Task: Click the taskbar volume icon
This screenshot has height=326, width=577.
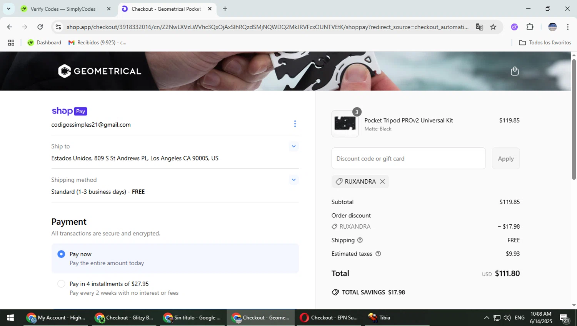Action: (x=507, y=318)
